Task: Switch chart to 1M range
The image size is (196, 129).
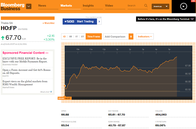Action: pyautogui.click(x=70, y=37)
